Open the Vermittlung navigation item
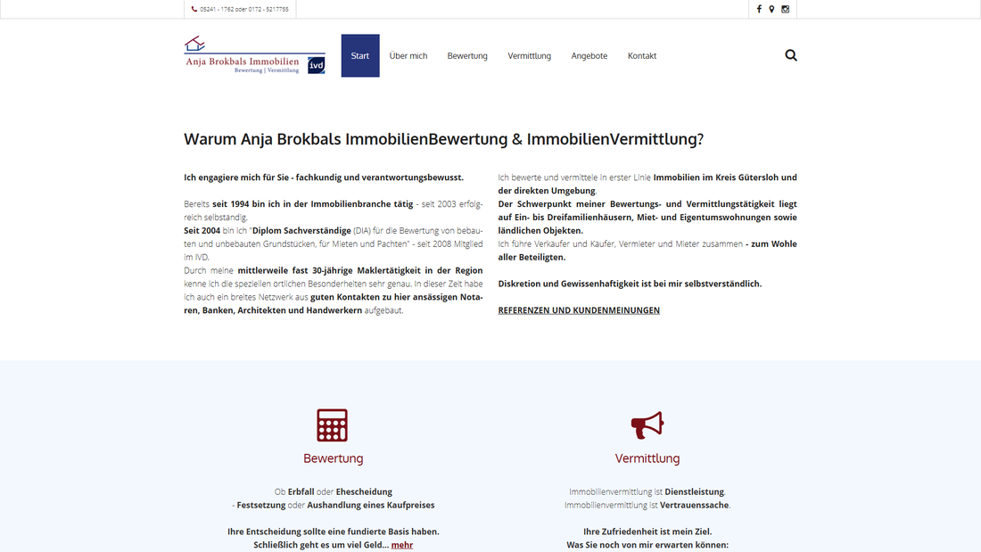 pos(529,55)
